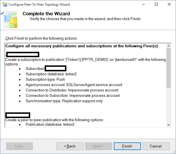Select the 'Subscription type: Push' line
Screen dimensions: 176x154
click(45, 79)
